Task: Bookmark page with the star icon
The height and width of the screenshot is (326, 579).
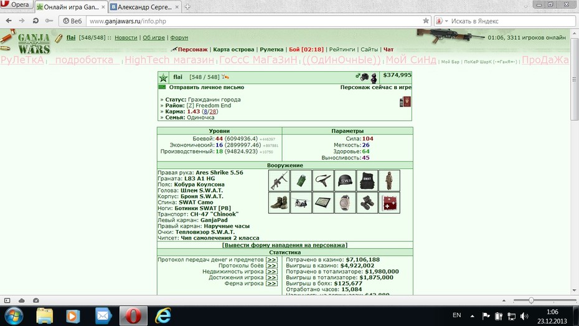Action: pos(425,21)
